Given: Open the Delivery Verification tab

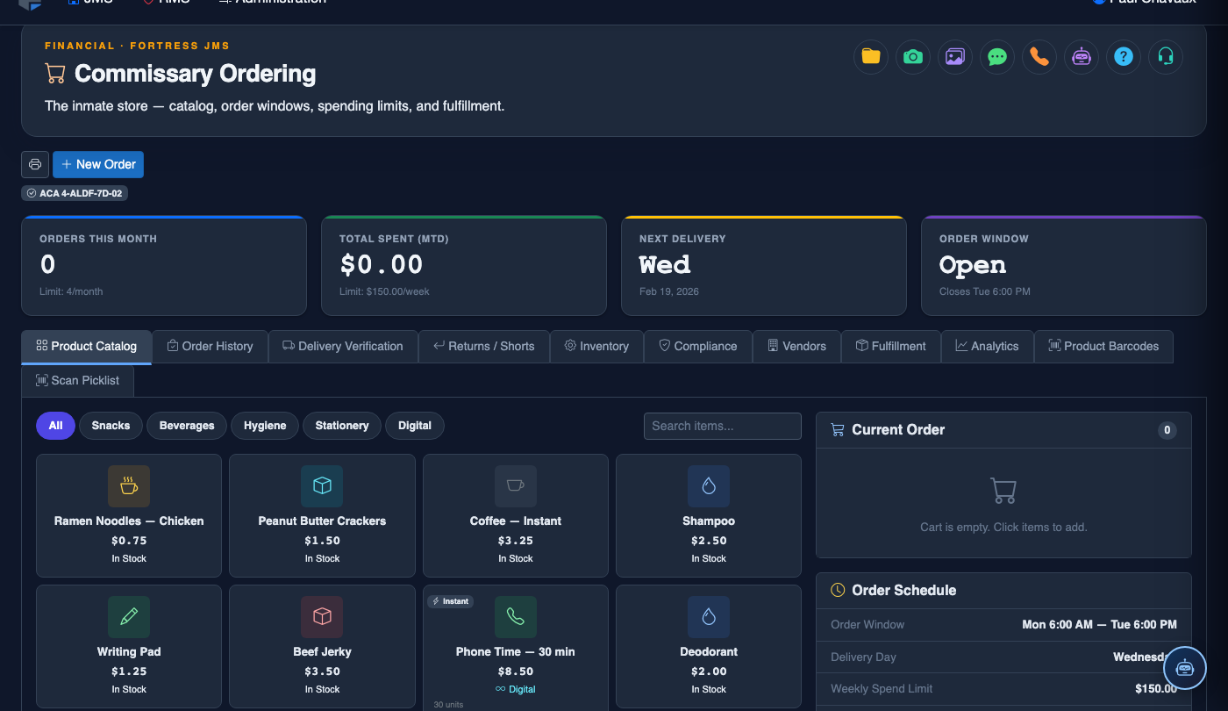Looking at the screenshot, I should pyautogui.click(x=343, y=346).
